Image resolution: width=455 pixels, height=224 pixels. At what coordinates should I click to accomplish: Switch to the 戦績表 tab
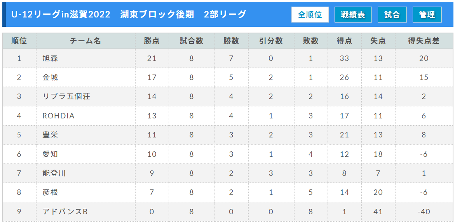pos(353,14)
